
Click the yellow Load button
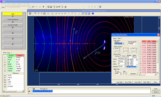13,14
